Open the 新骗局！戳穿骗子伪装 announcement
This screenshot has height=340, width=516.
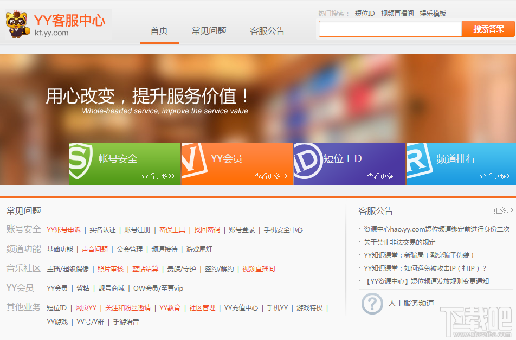point(420,255)
